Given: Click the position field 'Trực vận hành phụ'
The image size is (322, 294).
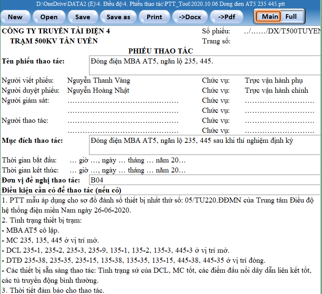Looking at the screenshot, I should (x=274, y=81).
